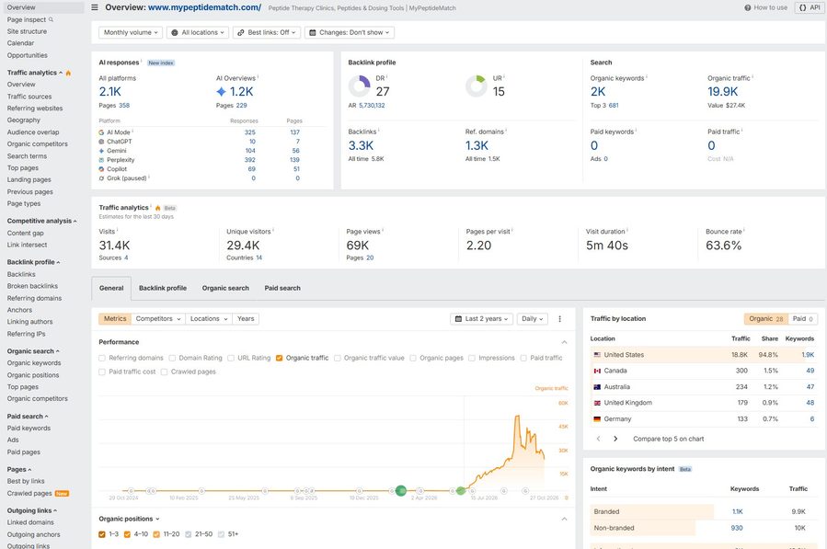The width and height of the screenshot is (827, 549).
Task: Toggle the 1–3 organic positions checkbox
Action: (x=102, y=534)
